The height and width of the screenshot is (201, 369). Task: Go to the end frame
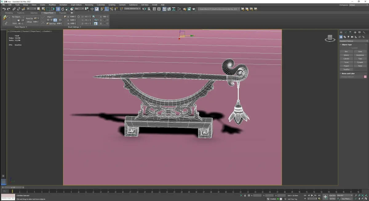319,195
